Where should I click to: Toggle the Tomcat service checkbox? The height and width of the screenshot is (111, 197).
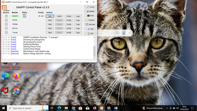(x=6, y=33)
